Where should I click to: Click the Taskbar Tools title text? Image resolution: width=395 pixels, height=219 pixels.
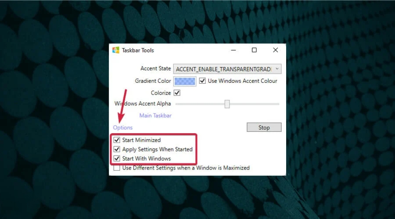(138, 50)
